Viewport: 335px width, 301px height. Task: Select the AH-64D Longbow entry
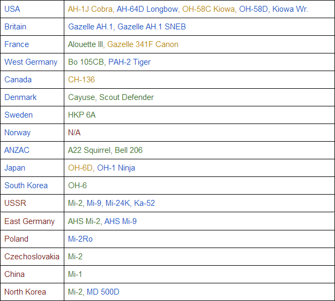point(147,9)
